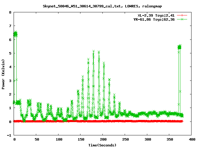Click the y-axis tick label 6

[x=10, y=40]
